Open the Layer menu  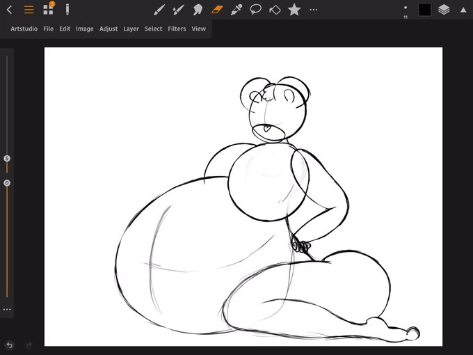click(x=131, y=29)
